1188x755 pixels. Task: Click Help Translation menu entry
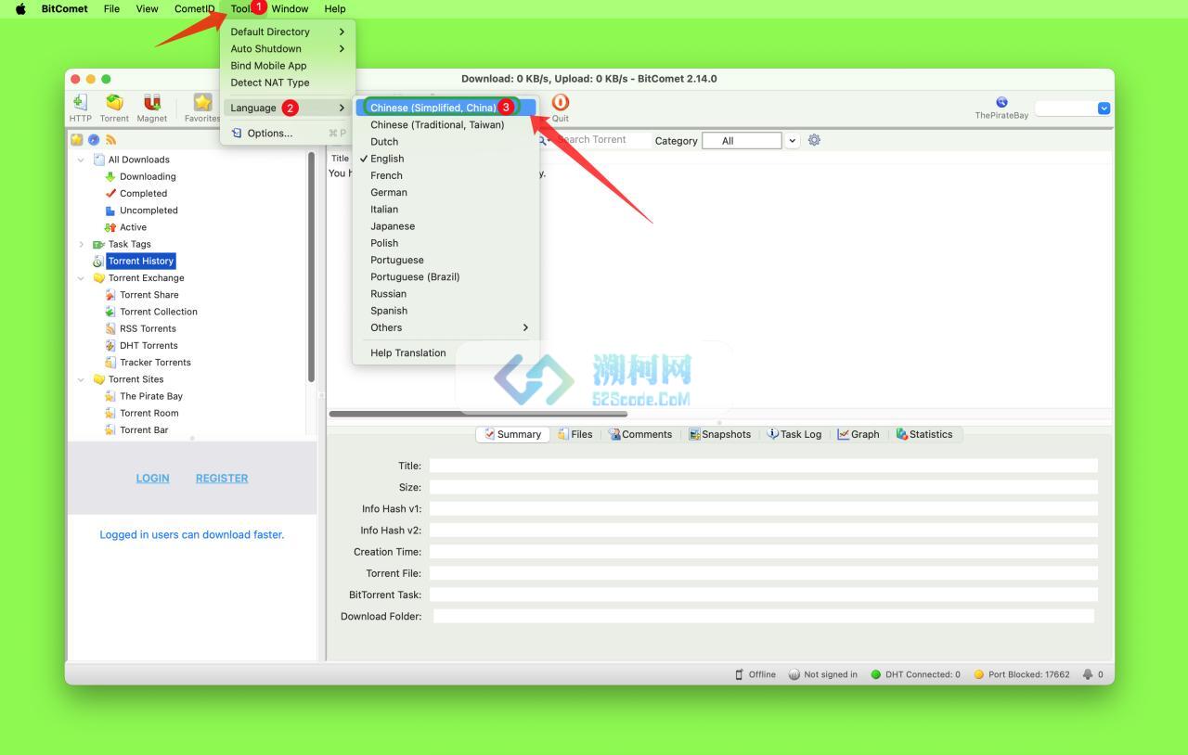point(445,352)
